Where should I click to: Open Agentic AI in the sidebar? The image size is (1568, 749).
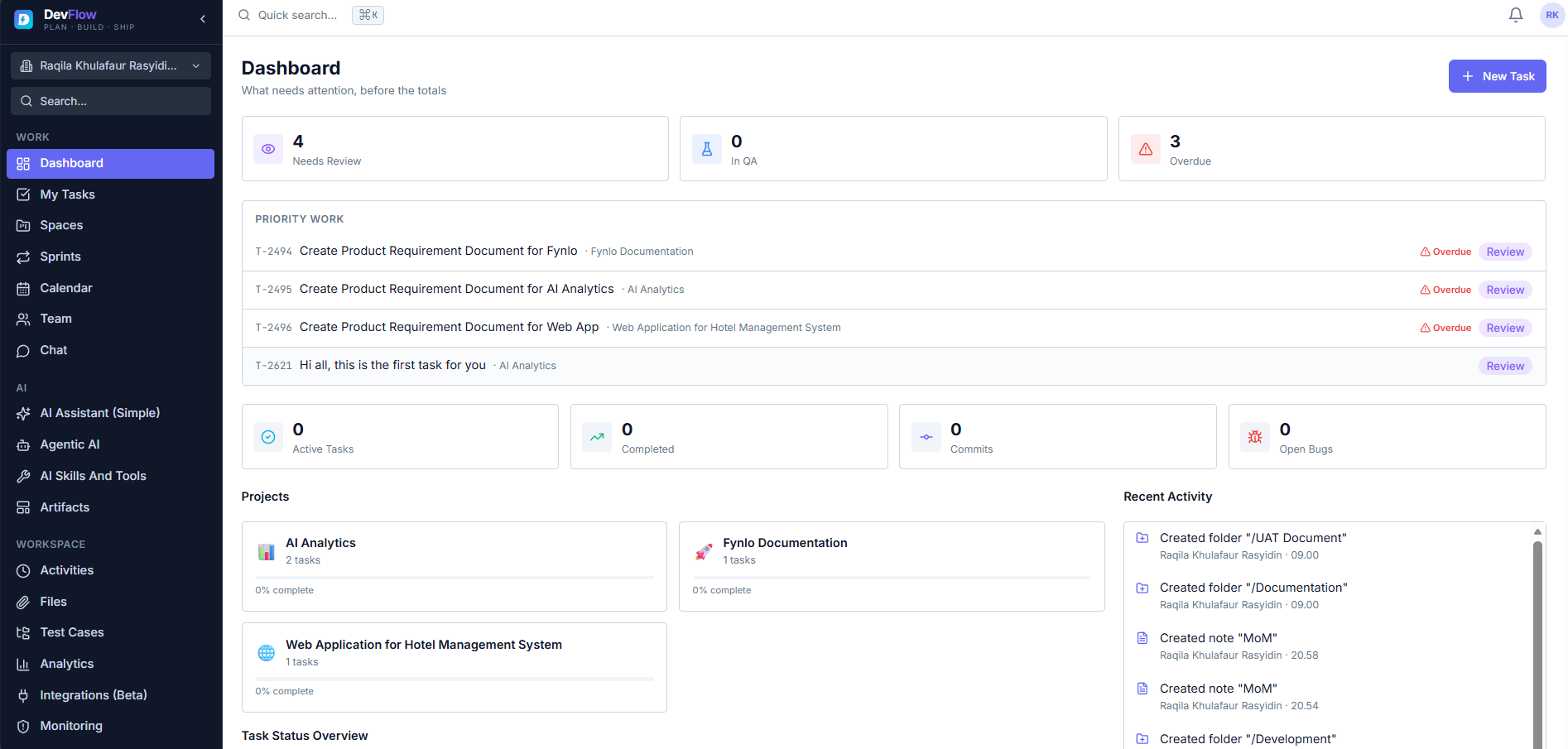tap(111, 444)
